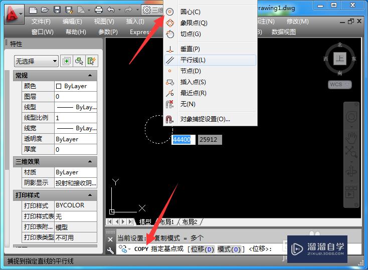
Task: Click the Open file folder icon
Action: (45, 10)
